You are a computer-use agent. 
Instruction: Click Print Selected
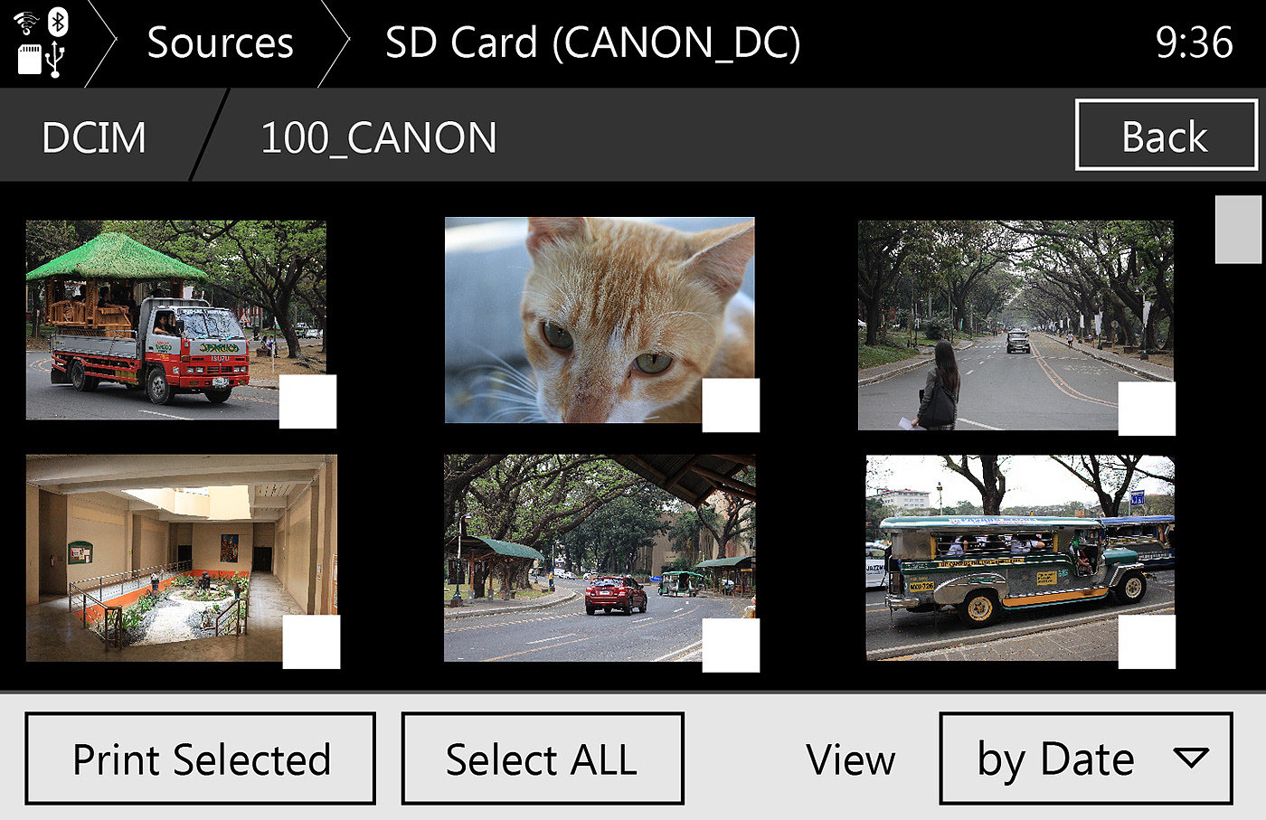(x=200, y=759)
